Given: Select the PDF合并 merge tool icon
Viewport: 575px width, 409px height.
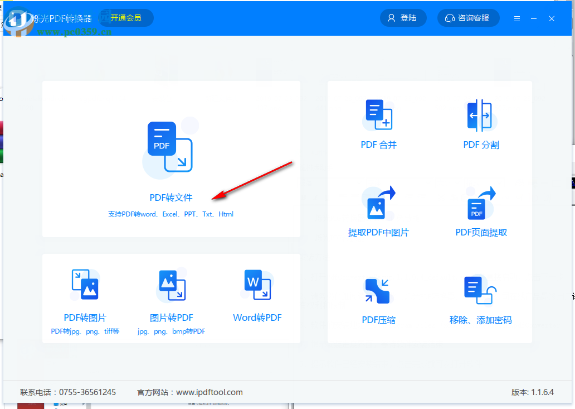Looking at the screenshot, I should click(x=378, y=114).
